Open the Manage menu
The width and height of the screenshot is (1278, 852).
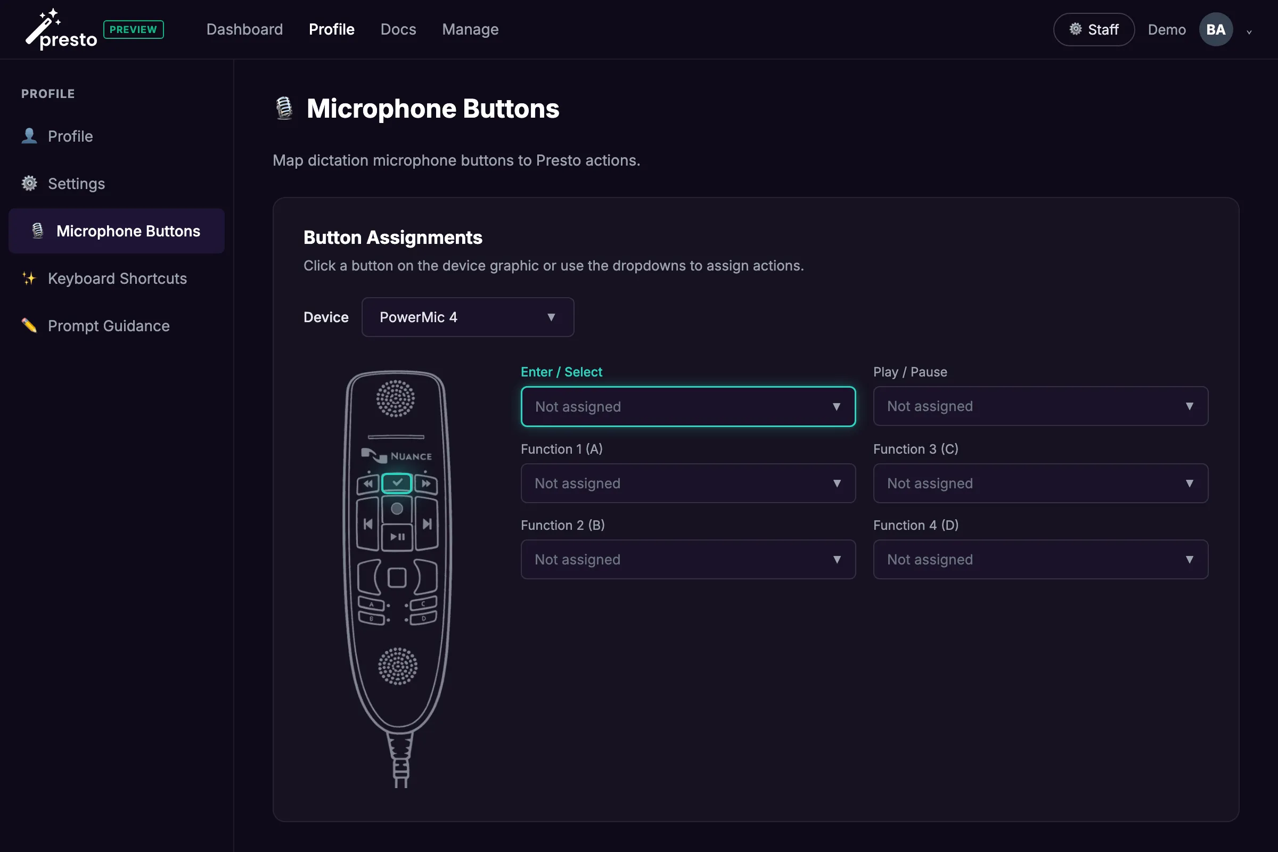click(x=470, y=29)
